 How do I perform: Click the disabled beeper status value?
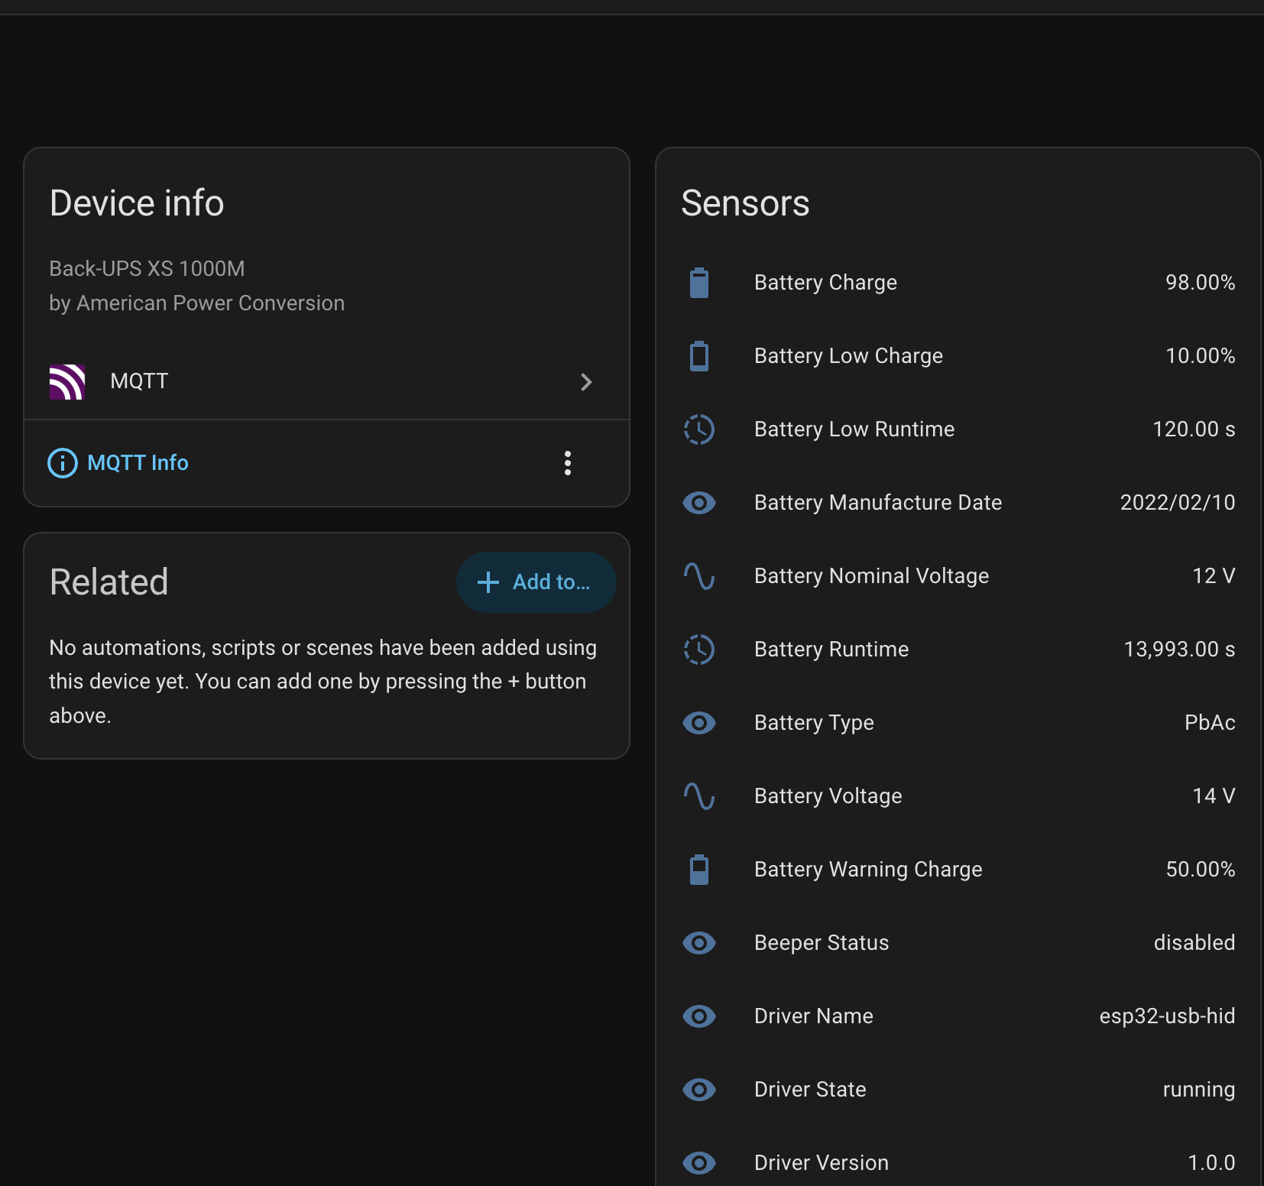point(1194,943)
